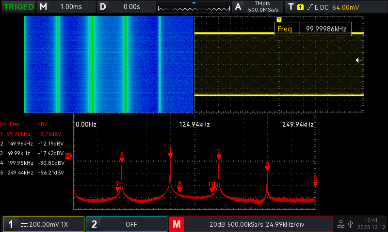Click the Freq measurement readout box
This screenshot has height=232, width=388.
point(313,29)
